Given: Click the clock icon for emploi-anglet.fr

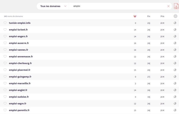Looking at the screenshot, I should pos(175,90).
